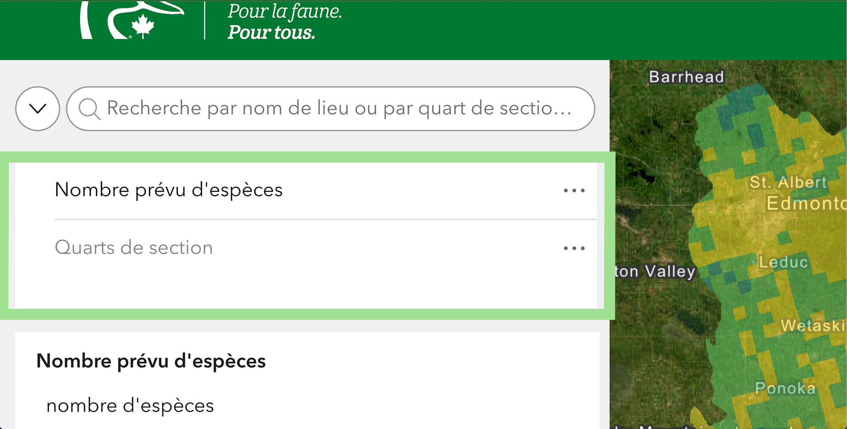Click the Edmonton label on the map

pos(806,203)
